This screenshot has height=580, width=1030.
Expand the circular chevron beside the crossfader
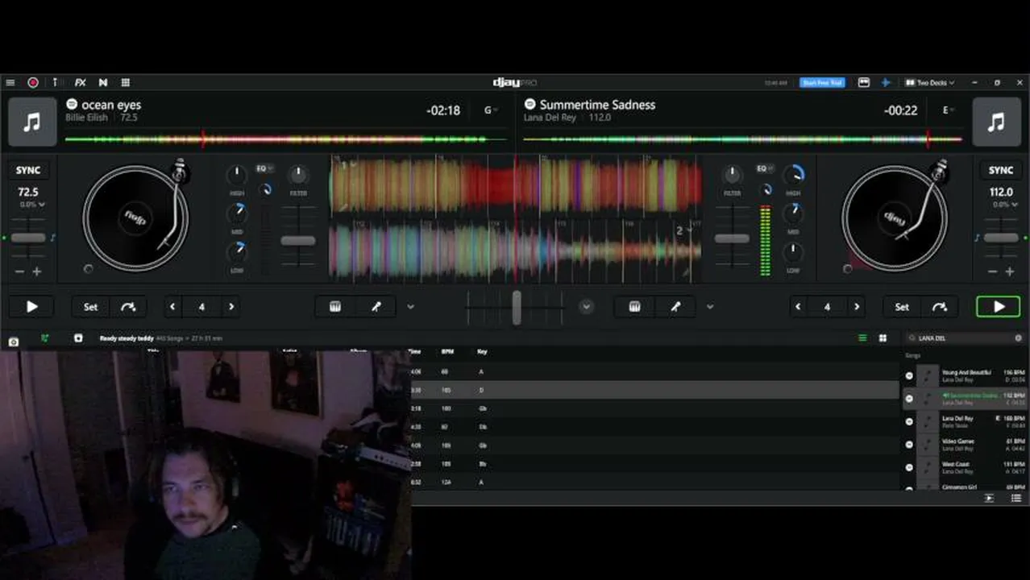pos(586,307)
